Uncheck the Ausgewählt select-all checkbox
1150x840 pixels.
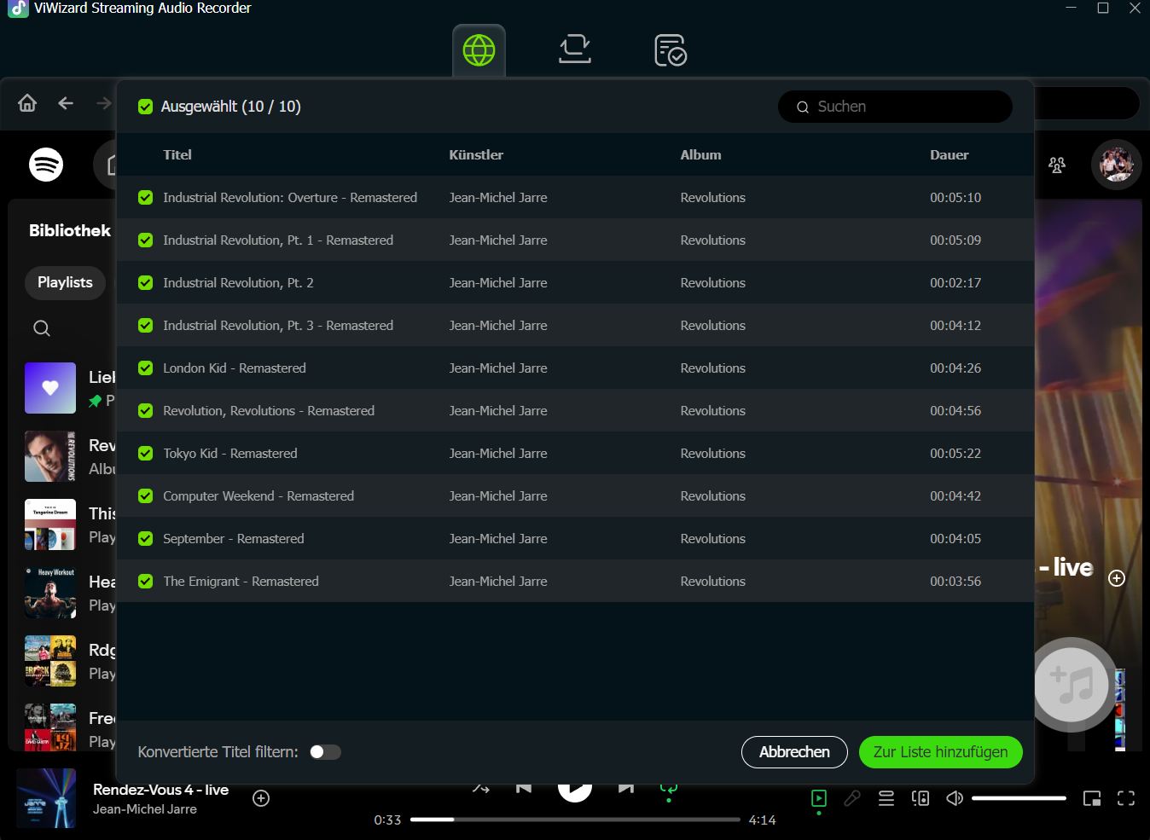coord(145,107)
